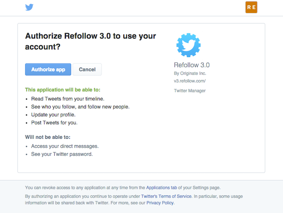The image size is (283, 213).
Task: Click 'See your Twitter password' item
Action: pyautogui.click(x=62, y=154)
